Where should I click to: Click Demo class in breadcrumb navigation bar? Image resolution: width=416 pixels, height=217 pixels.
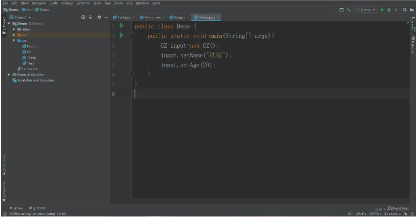(x=42, y=10)
